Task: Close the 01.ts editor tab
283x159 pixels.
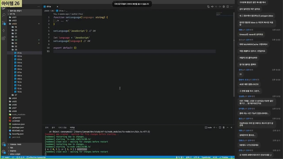Action: (x=57, y=7)
